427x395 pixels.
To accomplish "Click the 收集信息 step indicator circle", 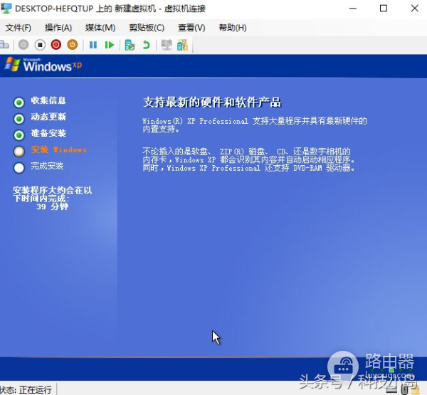I will pos(19,102).
